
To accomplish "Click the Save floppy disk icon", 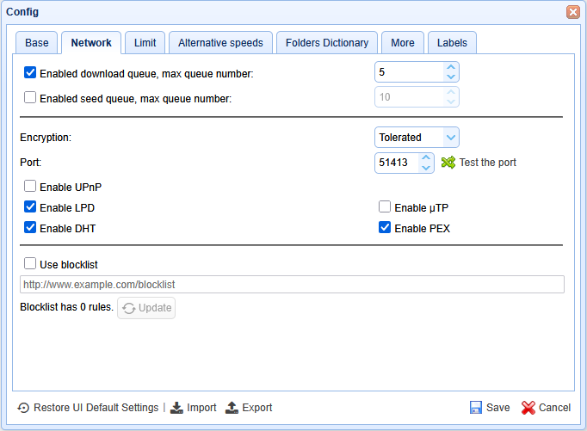I will pyautogui.click(x=475, y=408).
